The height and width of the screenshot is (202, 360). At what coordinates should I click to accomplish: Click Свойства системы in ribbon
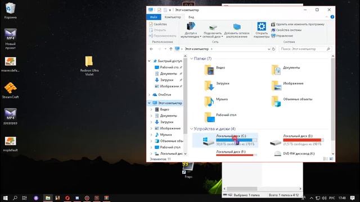click(x=286, y=30)
